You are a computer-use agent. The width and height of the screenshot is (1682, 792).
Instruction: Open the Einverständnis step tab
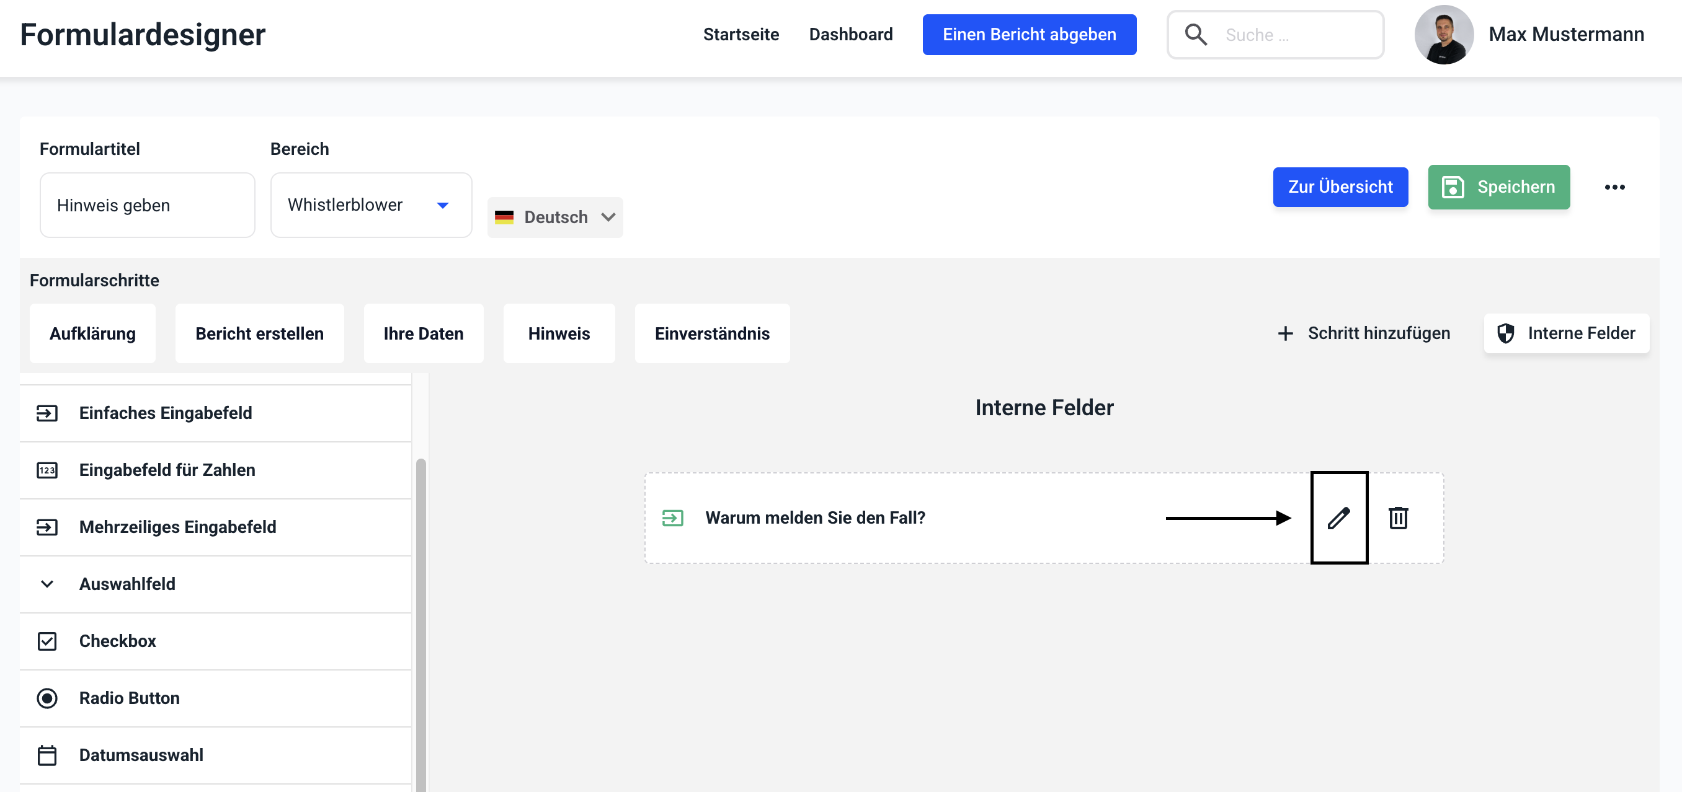tap(712, 333)
